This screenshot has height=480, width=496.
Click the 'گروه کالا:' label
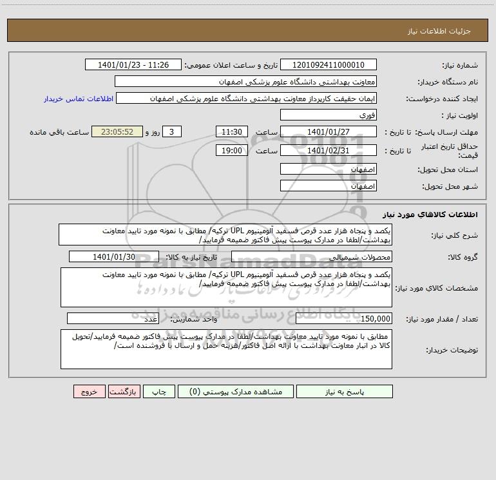coord(463,258)
